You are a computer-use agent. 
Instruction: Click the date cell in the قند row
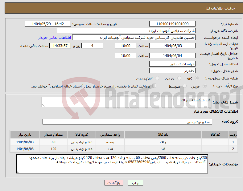[x=25, y=149]
